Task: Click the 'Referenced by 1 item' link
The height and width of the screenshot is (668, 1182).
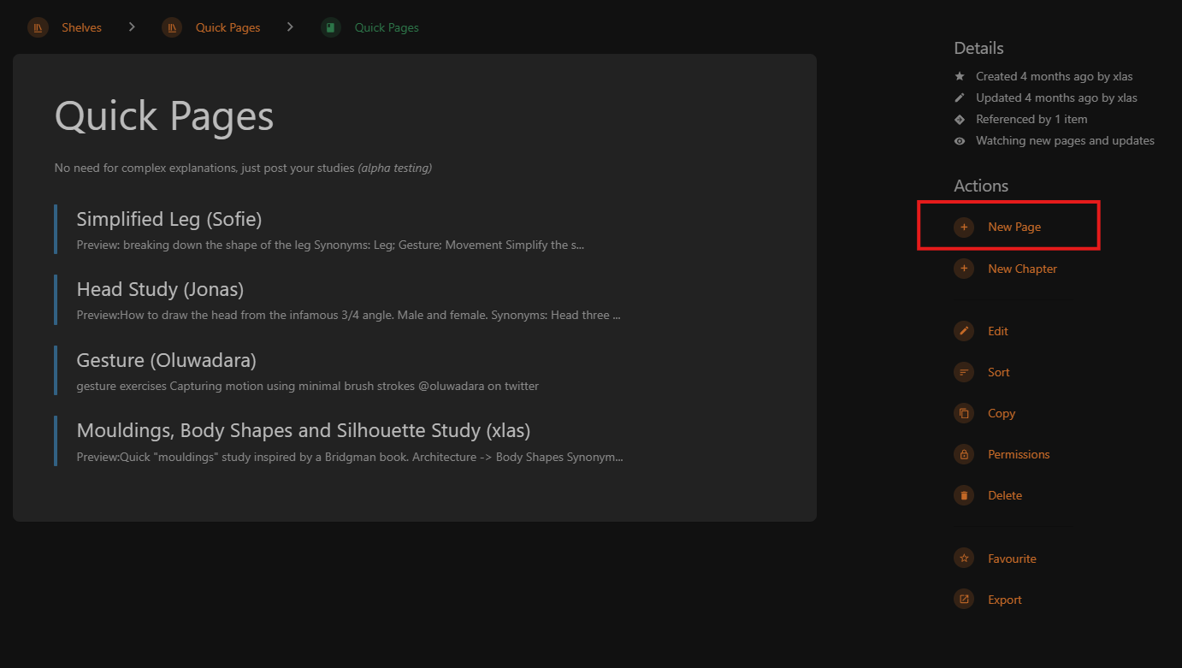Action: 1031,120
